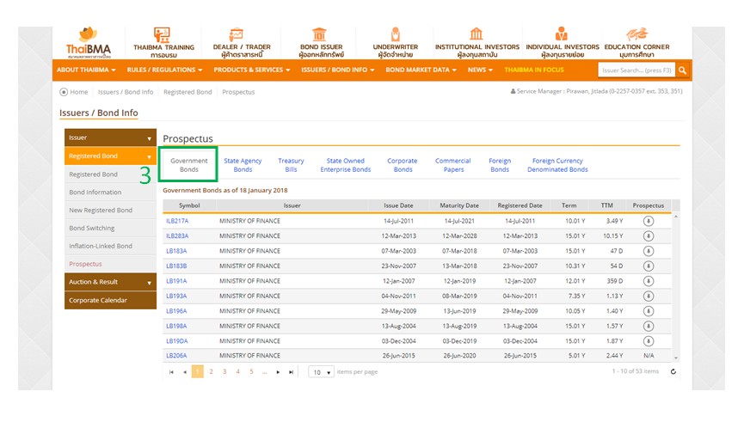Select Corporate Bonds tab

402,165
